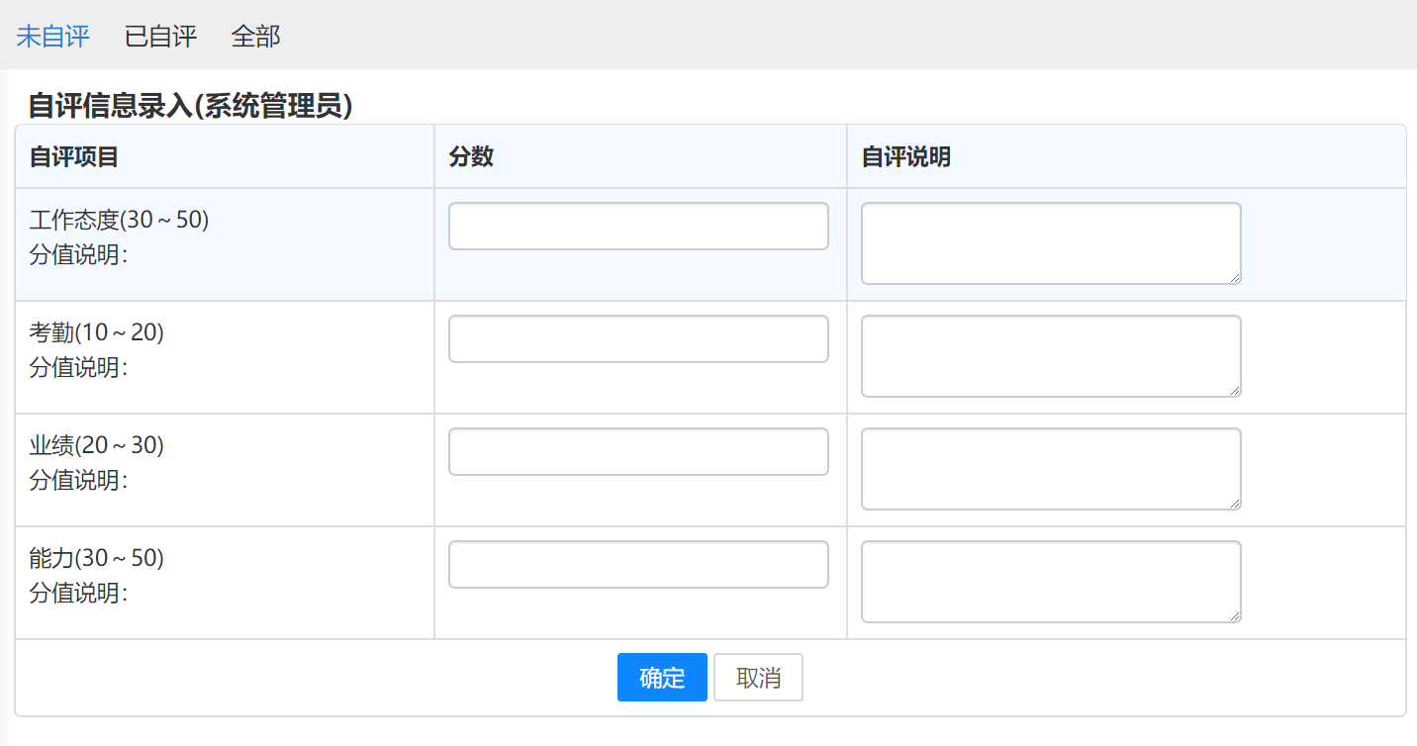Open the 已自评 tab
The image size is (1417, 746).
pyautogui.click(x=160, y=37)
